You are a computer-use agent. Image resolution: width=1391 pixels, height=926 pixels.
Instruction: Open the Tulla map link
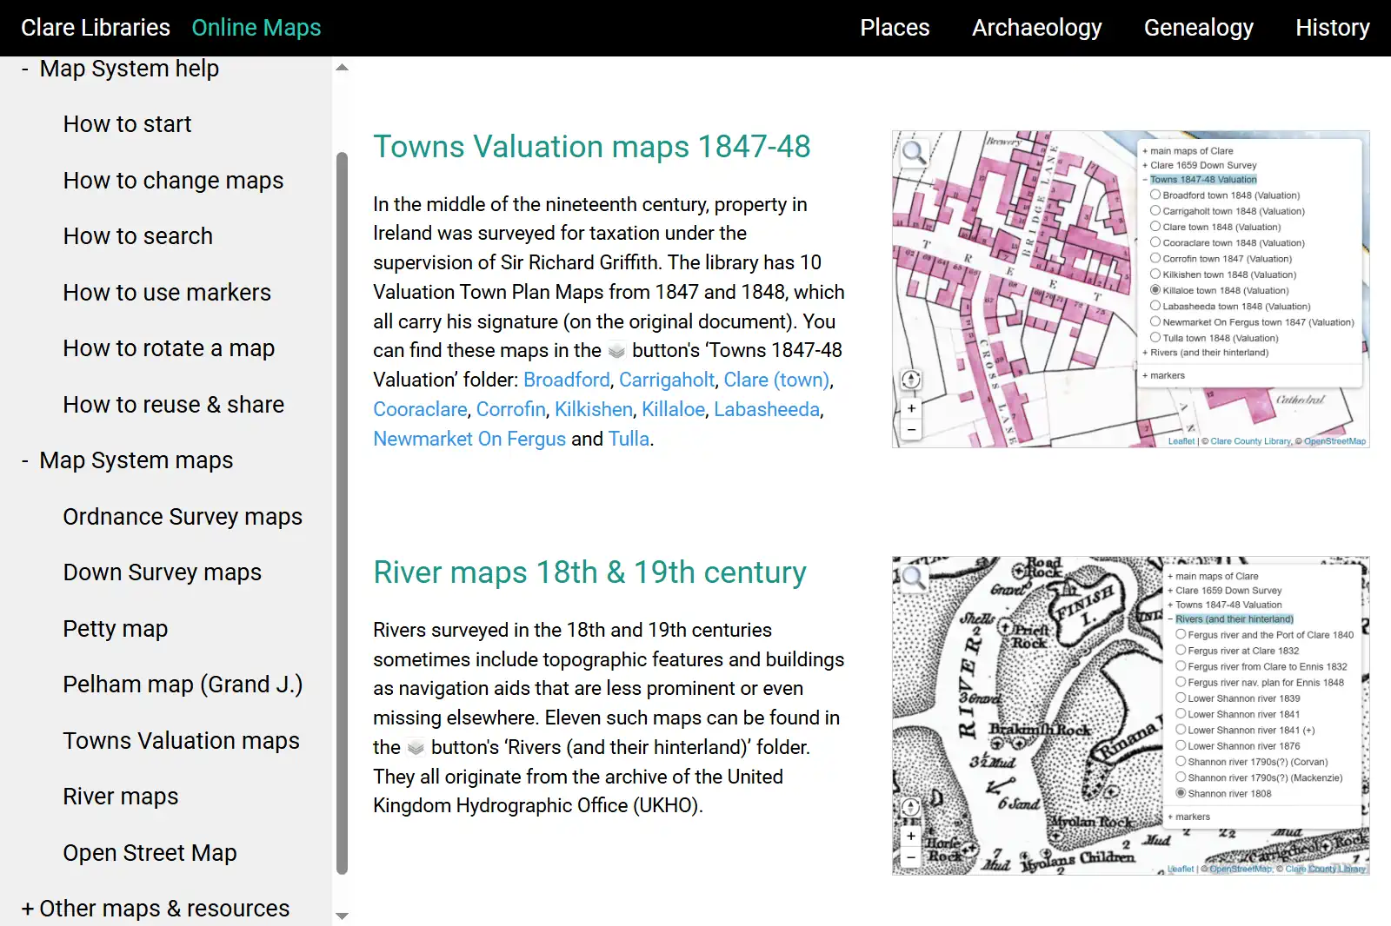pyautogui.click(x=629, y=440)
